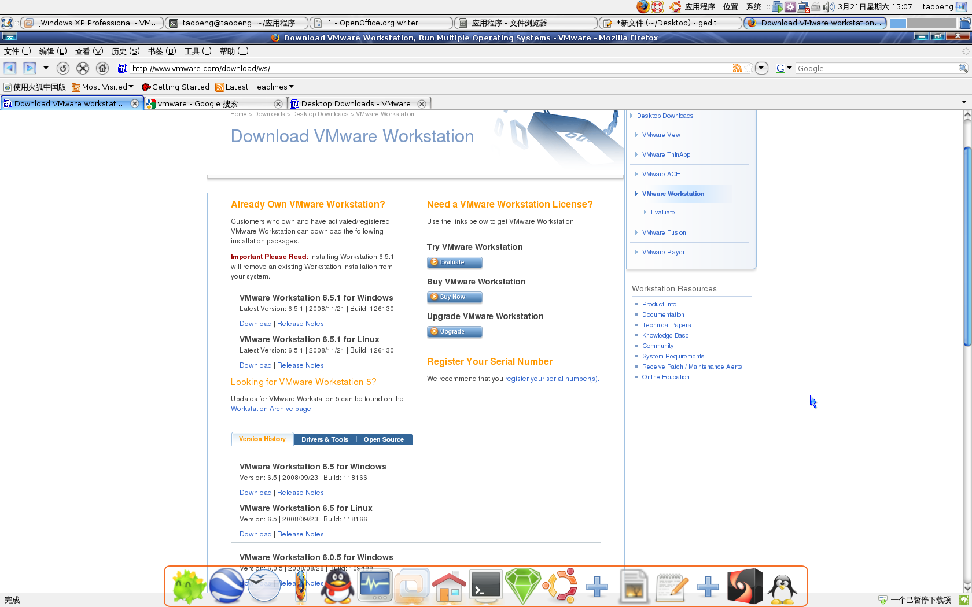Open the back/forward history dropdown arrow

(46, 68)
